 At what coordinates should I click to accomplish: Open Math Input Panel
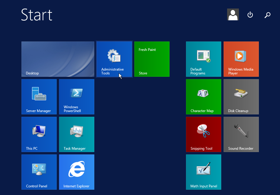[203, 172]
